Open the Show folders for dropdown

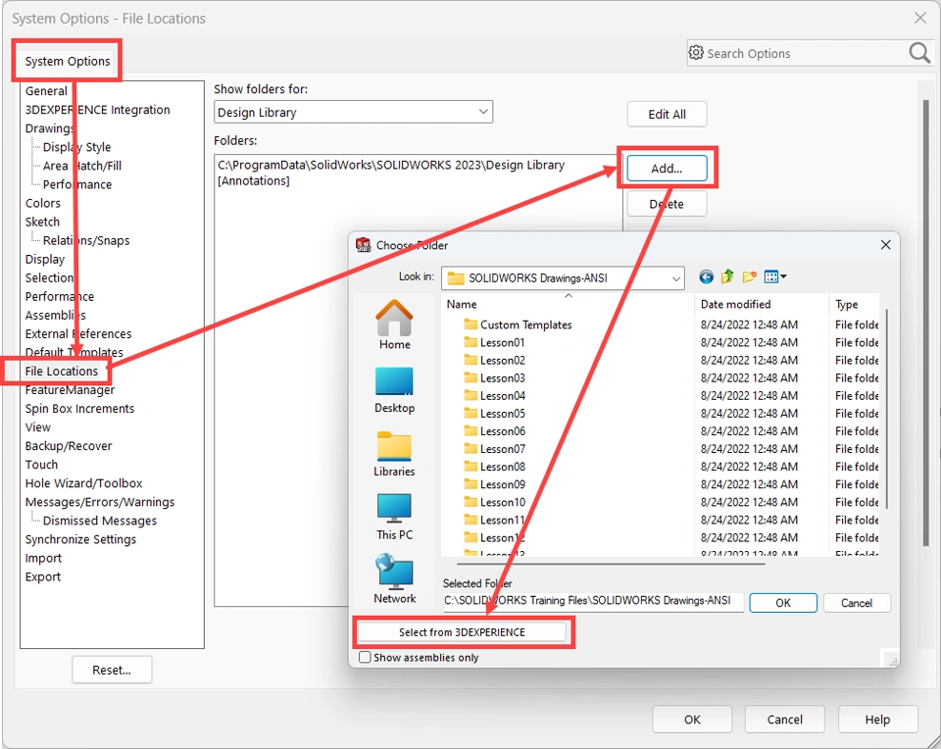pyautogui.click(x=354, y=112)
